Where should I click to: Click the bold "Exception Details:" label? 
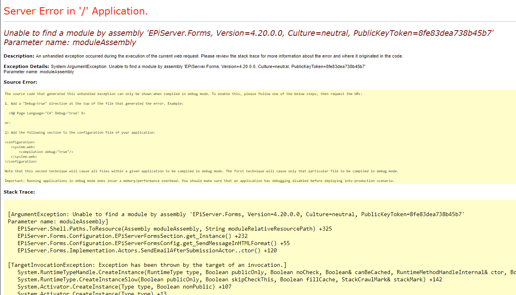point(27,66)
